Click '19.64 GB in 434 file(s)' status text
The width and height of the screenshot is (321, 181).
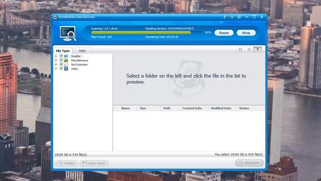pos(71,154)
